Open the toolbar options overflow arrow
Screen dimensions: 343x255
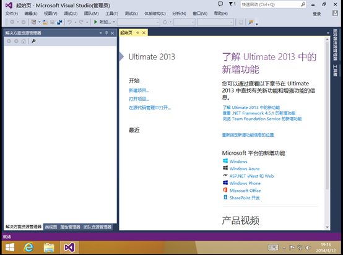(257, 24)
